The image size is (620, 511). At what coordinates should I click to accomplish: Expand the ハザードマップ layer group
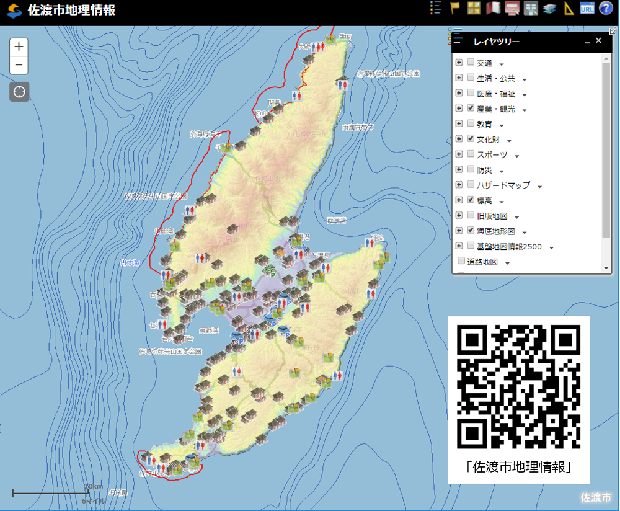(x=458, y=186)
